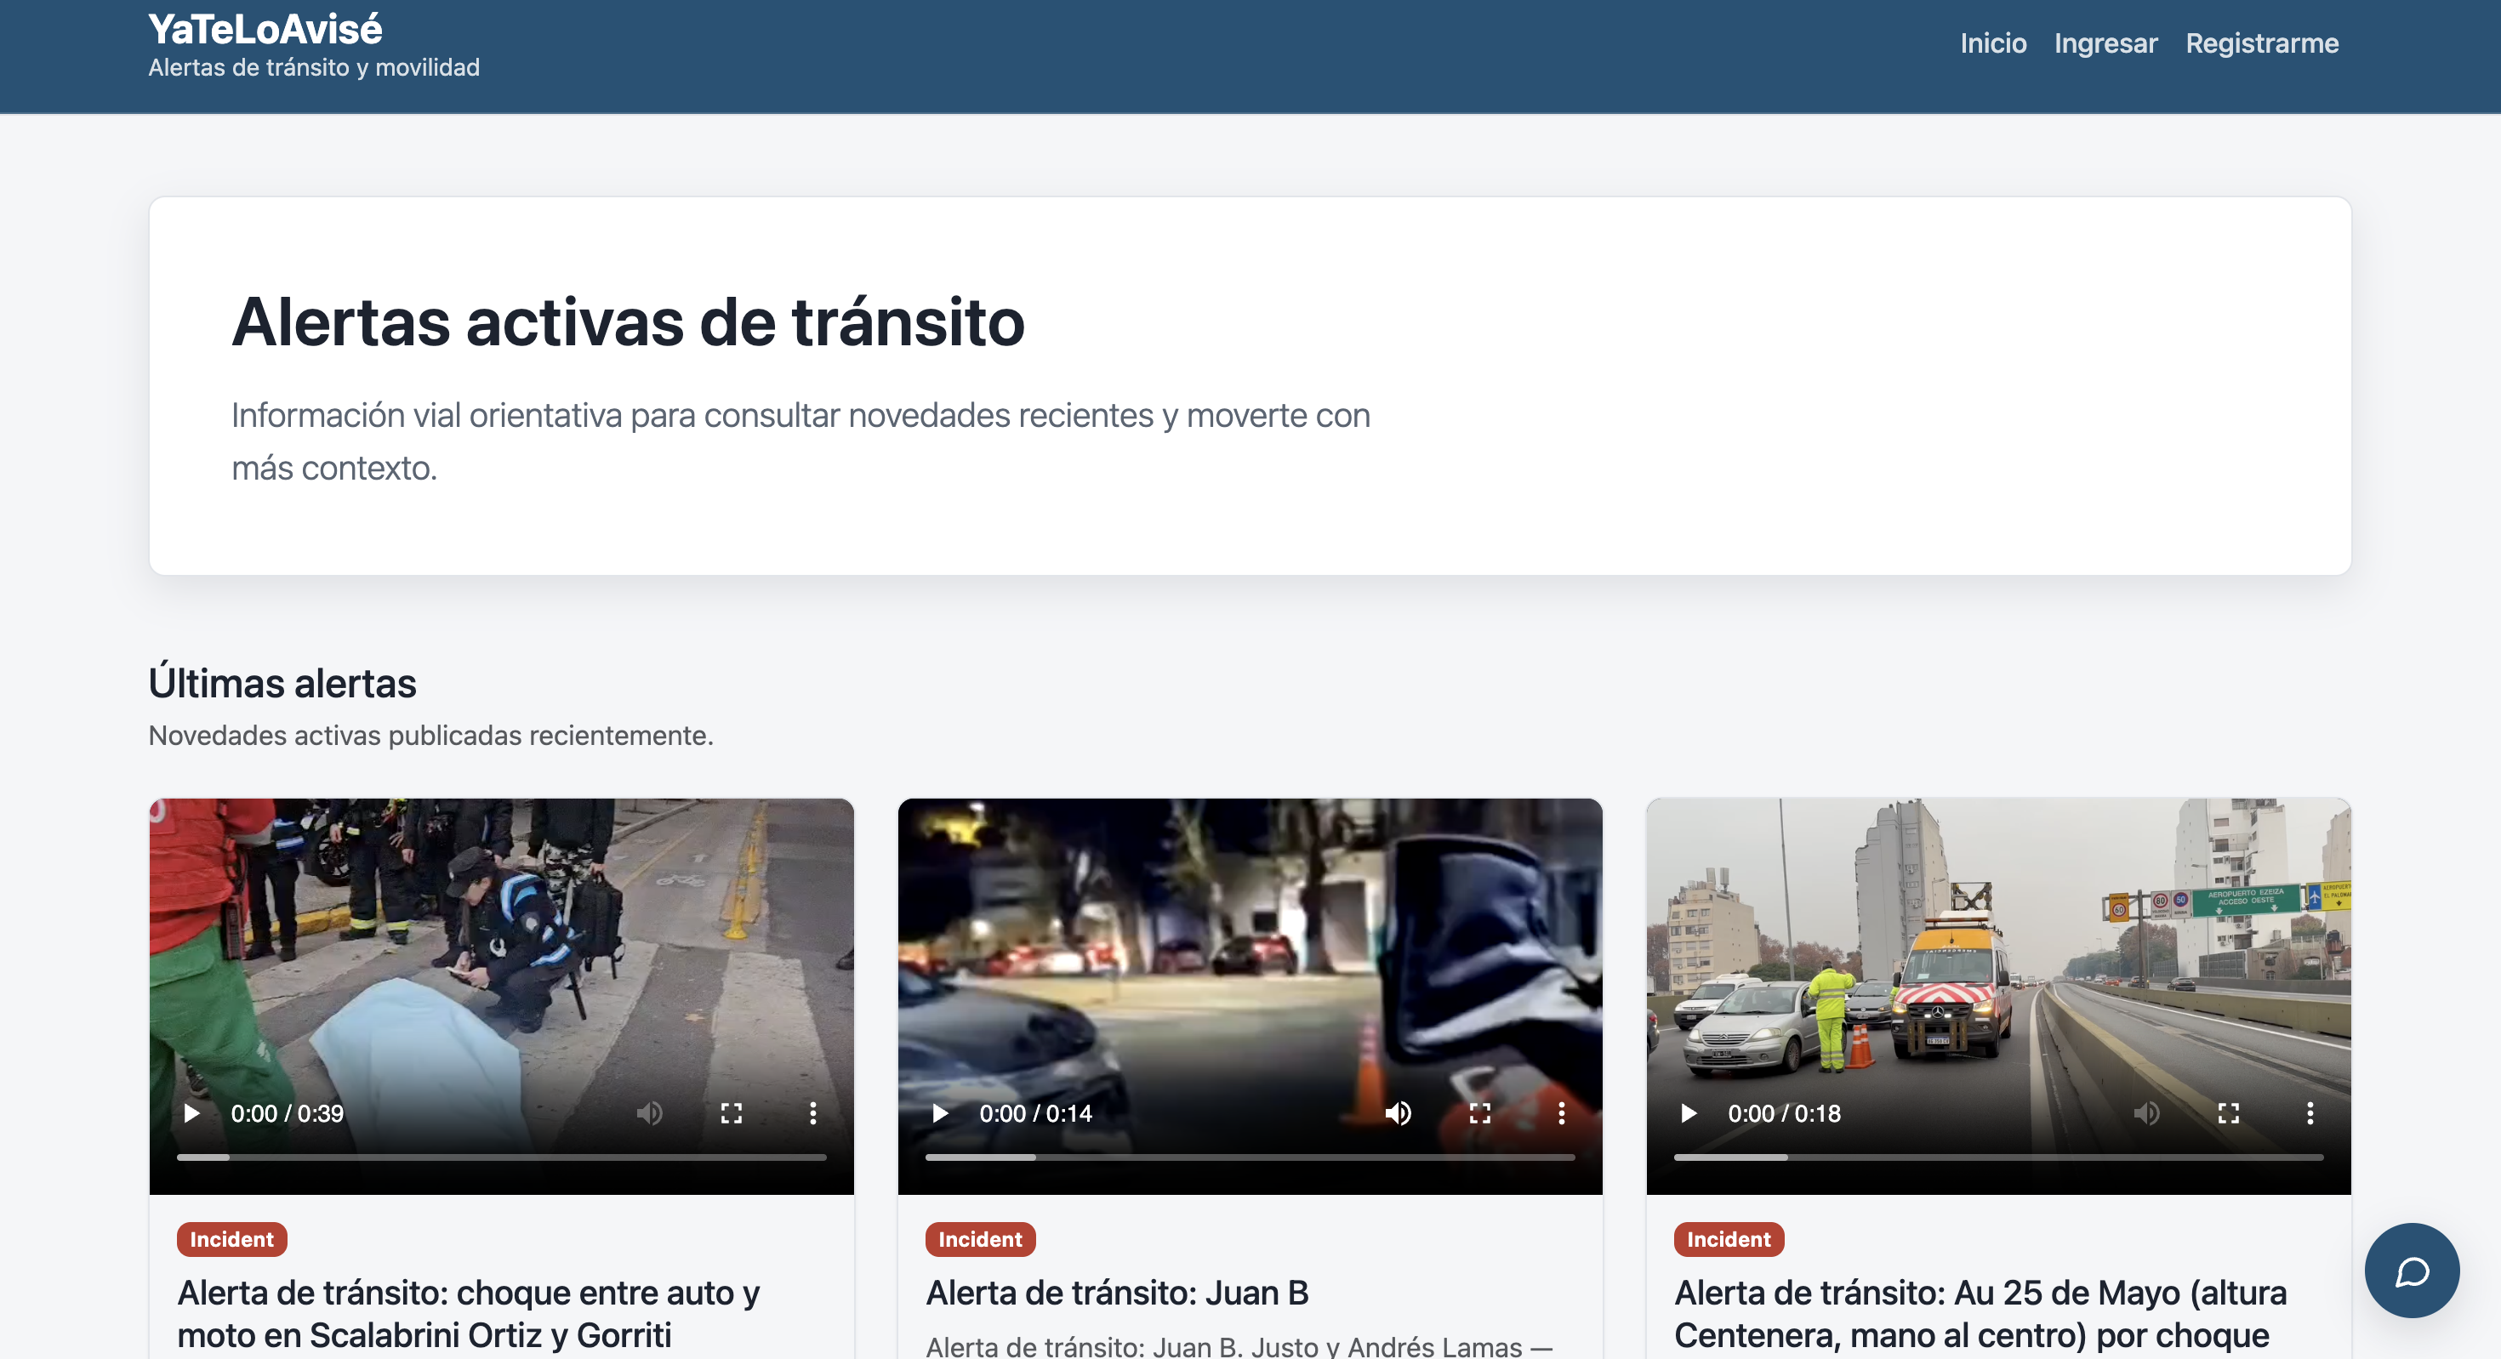Click 'Novedades activas publicadas recientemente.' text

(x=431, y=736)
